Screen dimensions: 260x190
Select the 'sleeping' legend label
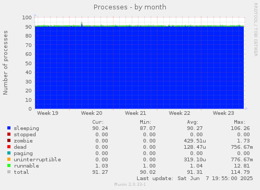(26, 128)
